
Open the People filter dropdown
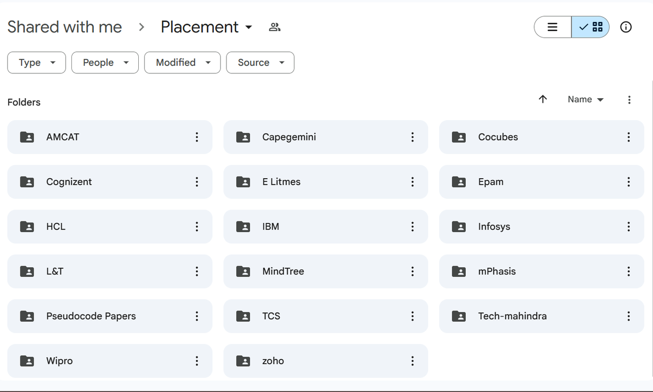(105, 63)
